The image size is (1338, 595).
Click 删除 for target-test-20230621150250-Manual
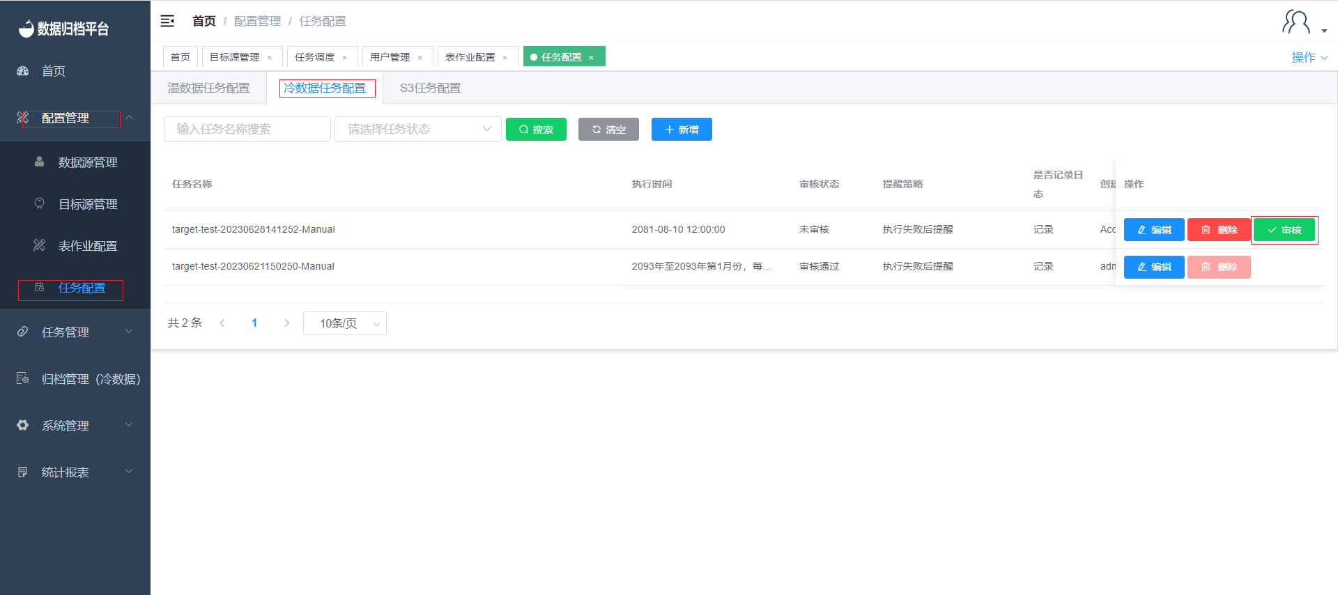(1219, 267)
